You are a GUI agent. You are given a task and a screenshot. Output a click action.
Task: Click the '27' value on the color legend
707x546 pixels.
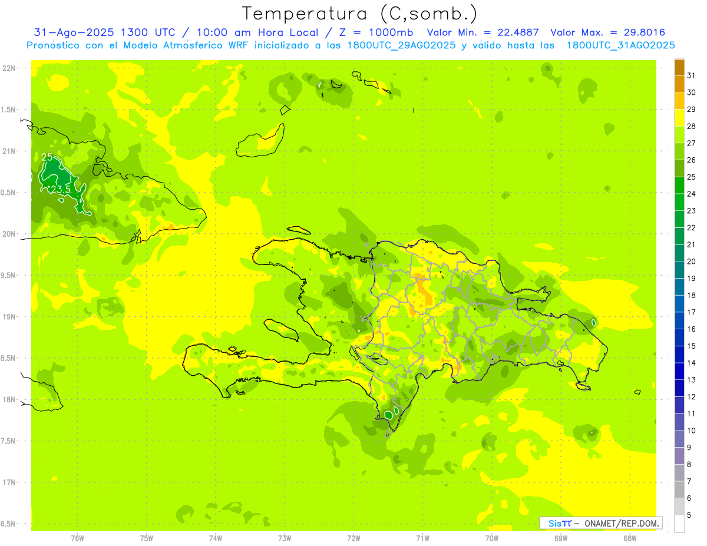[x=692, y=143]
